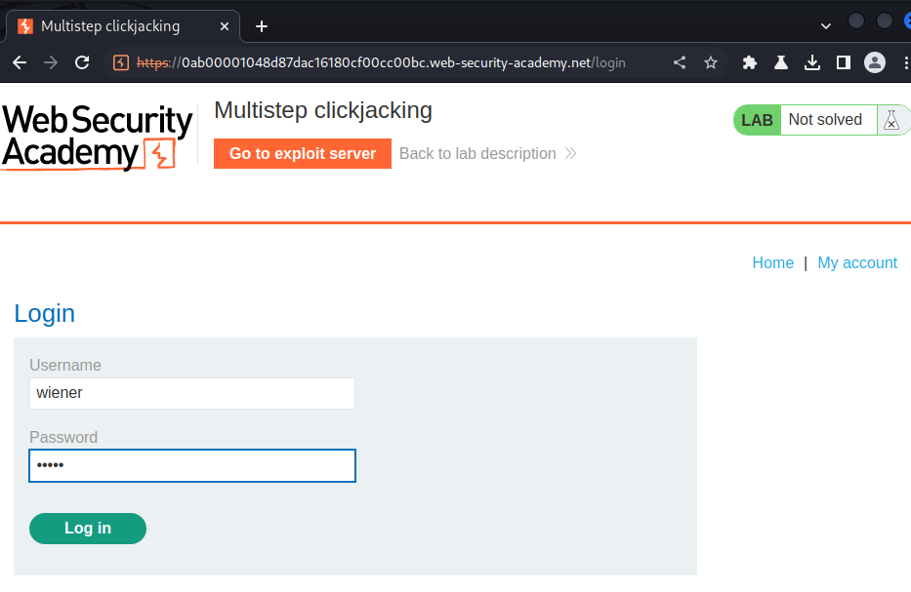
Task: Select the Multistep clickjacking tab
Action: [x=122, y=26]
